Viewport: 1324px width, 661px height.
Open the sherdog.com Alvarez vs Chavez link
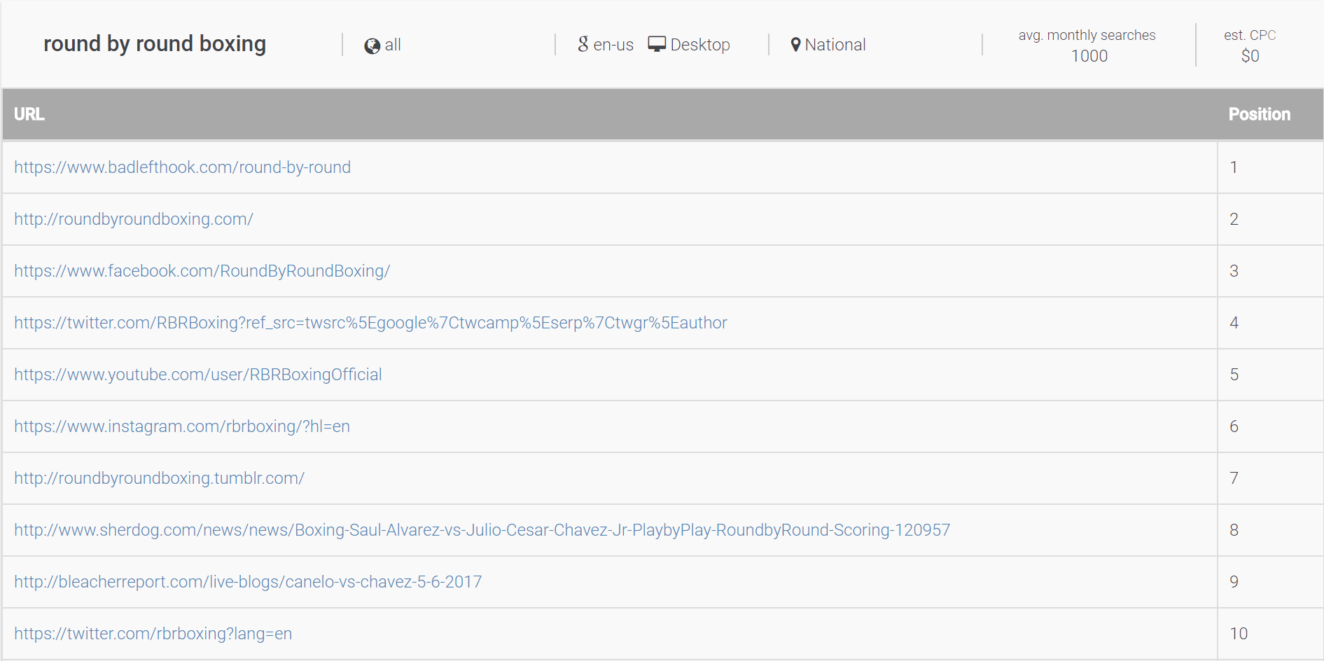point(482,530)
